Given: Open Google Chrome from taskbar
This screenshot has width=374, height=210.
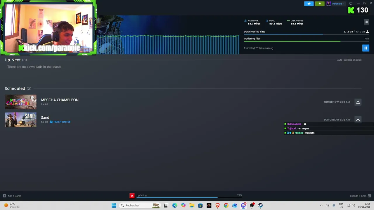Looking at the screenshot, I should pos(226,205).
